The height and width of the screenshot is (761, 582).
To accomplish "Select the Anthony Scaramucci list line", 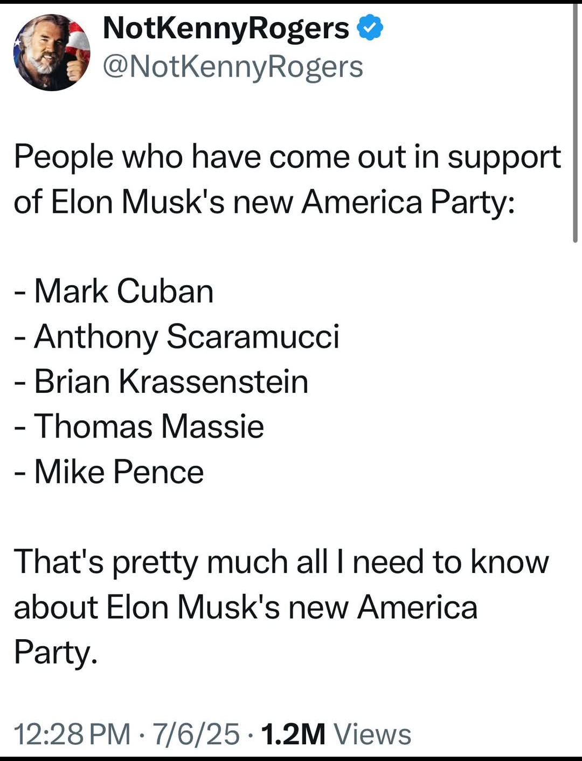I will pyautogui.click(x=177, y=337).
